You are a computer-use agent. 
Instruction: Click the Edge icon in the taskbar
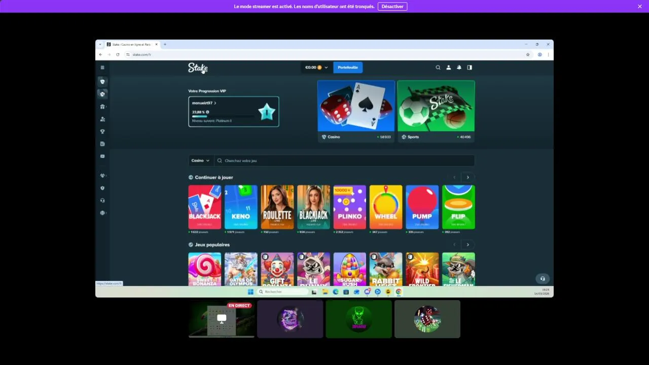click(x=335, y=292)
